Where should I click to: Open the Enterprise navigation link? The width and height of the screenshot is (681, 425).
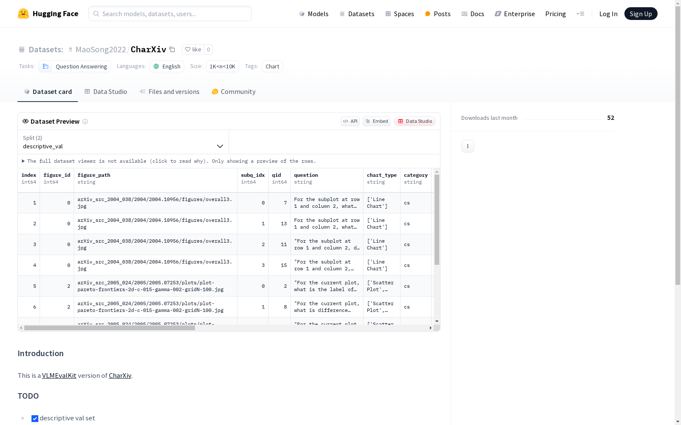pyautogui.click(x=515, y=14)
